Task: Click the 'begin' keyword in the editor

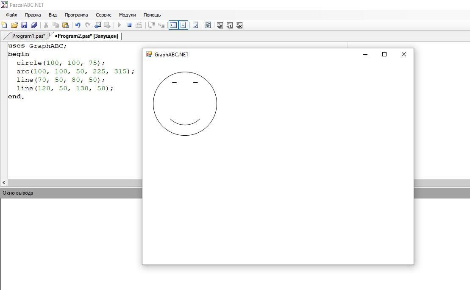Action: pos(19,54)
